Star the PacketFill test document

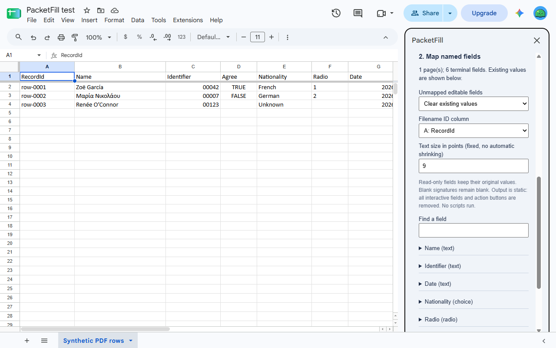click(x=87, y=10)
